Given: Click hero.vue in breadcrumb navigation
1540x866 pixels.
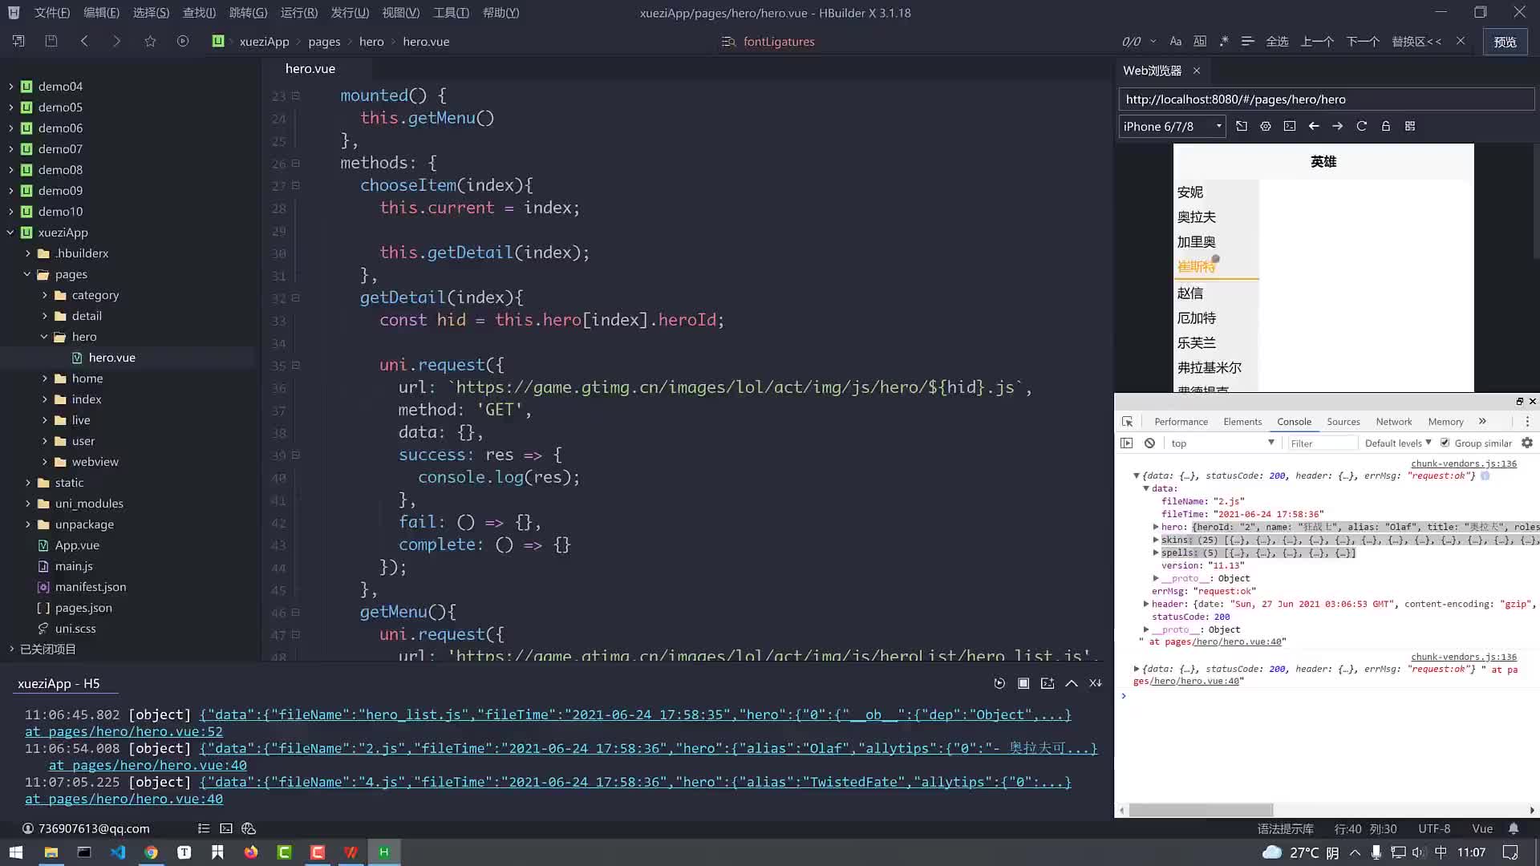Looking at the screenshot, I should [x=426, y=41].
